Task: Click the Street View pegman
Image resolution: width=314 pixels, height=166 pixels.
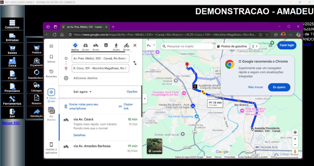Action: click(x=295, y=151)
